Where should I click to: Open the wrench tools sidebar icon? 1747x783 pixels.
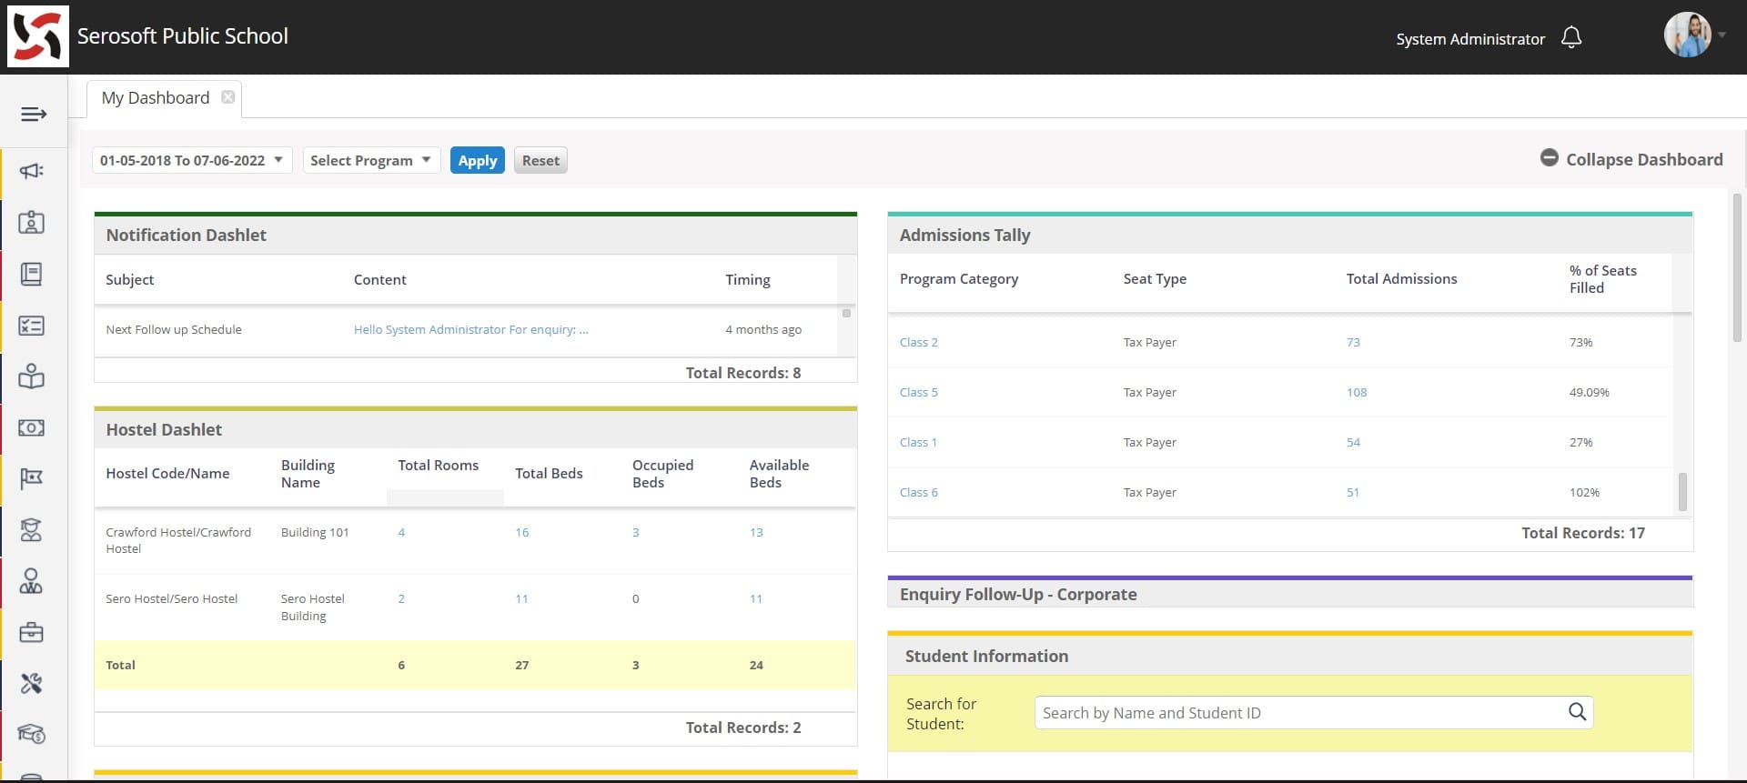32,684
